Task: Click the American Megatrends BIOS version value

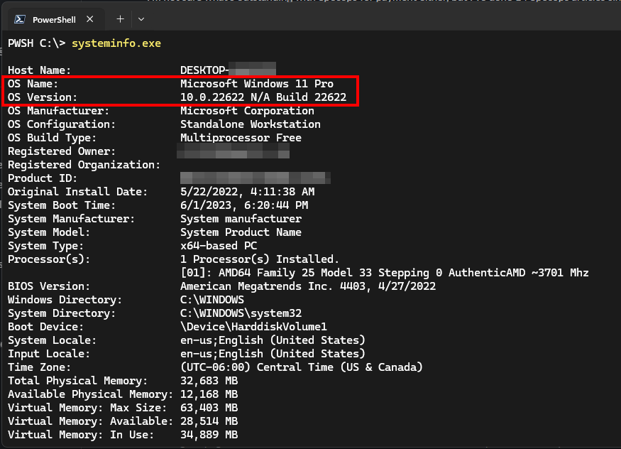Action: tap(308, 286)
